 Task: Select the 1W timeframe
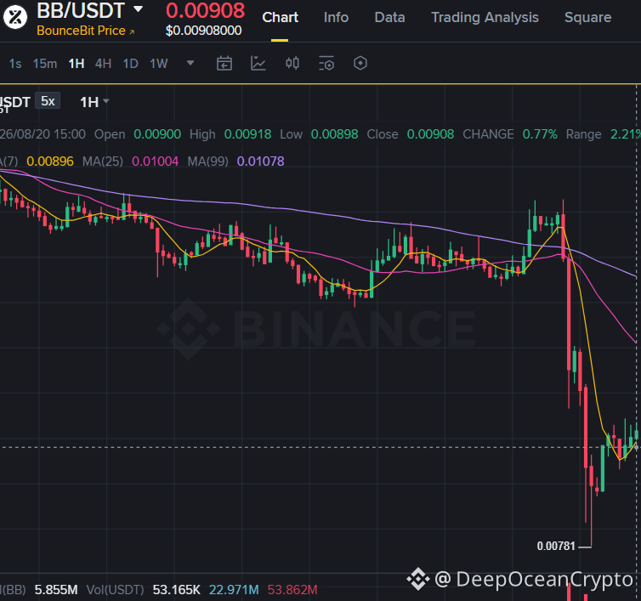[x=159, y=64]
